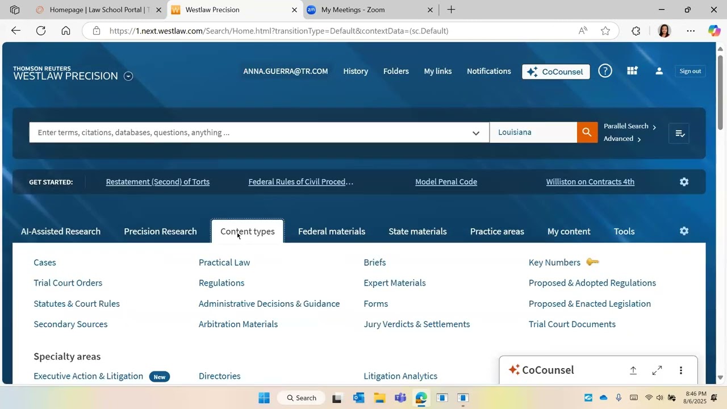Click the CoCounsel button in header
Image resolution: width=727 pixels, height=409 pixels.
pos(556,72)
